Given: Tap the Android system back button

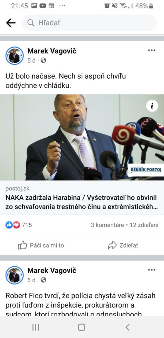Looking at the screenshot, I should [x=127, y=327].
